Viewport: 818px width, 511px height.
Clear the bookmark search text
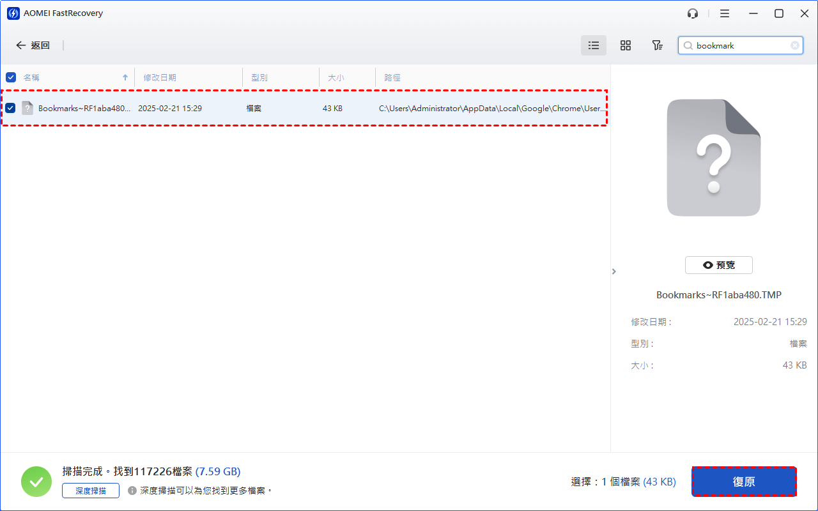[795, 45]
